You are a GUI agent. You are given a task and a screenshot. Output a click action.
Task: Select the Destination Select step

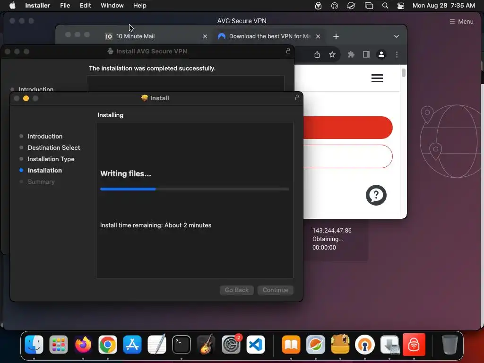click(54, 147)
